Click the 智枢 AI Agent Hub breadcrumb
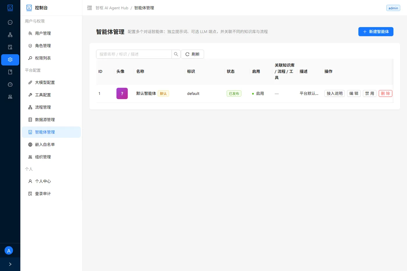This screenshot has height=271, width=407. pos(112,8)
